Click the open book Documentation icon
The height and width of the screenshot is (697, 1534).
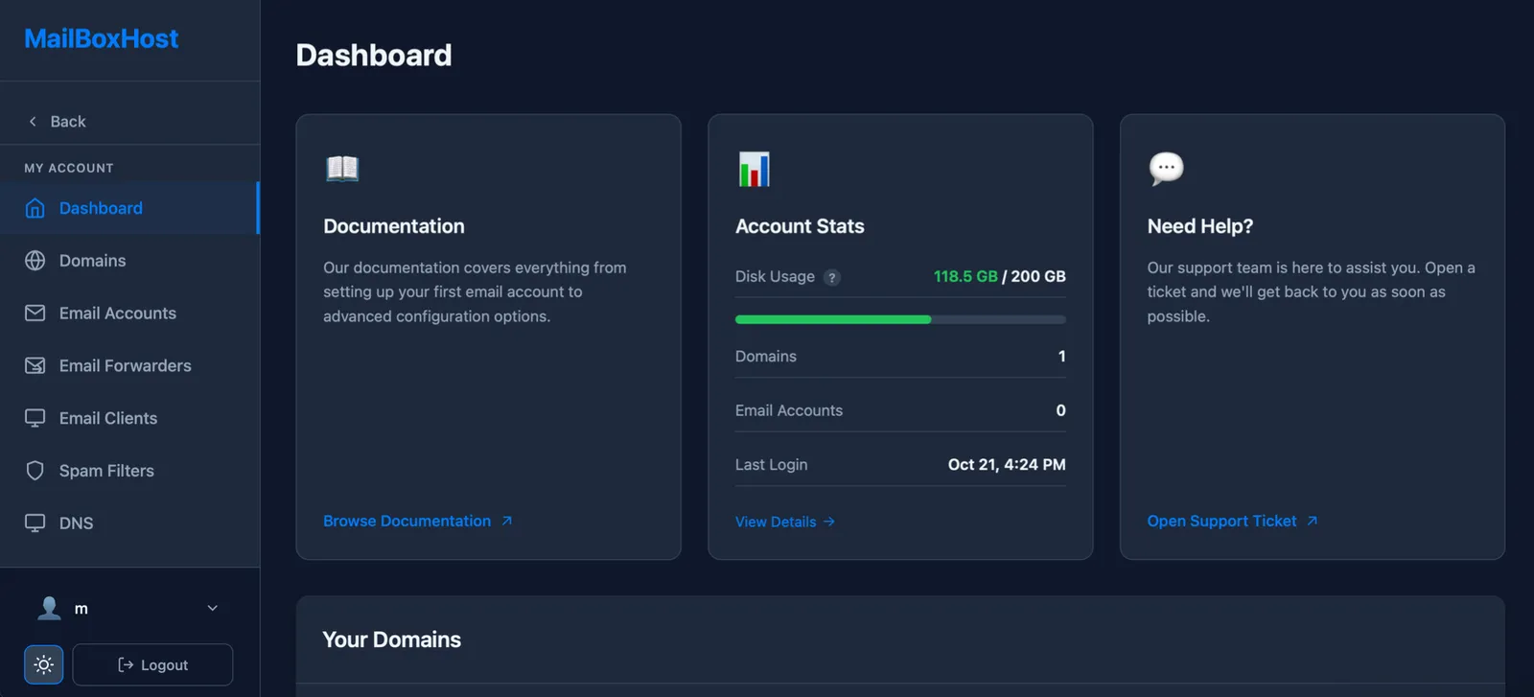tap(342, 169)
